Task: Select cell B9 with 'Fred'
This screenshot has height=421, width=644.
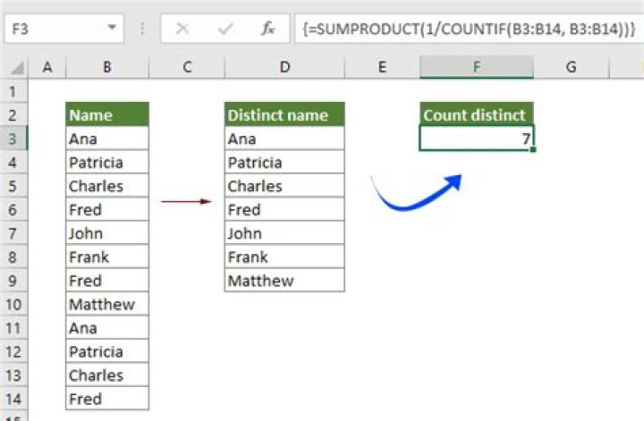Action: (107, 281)
